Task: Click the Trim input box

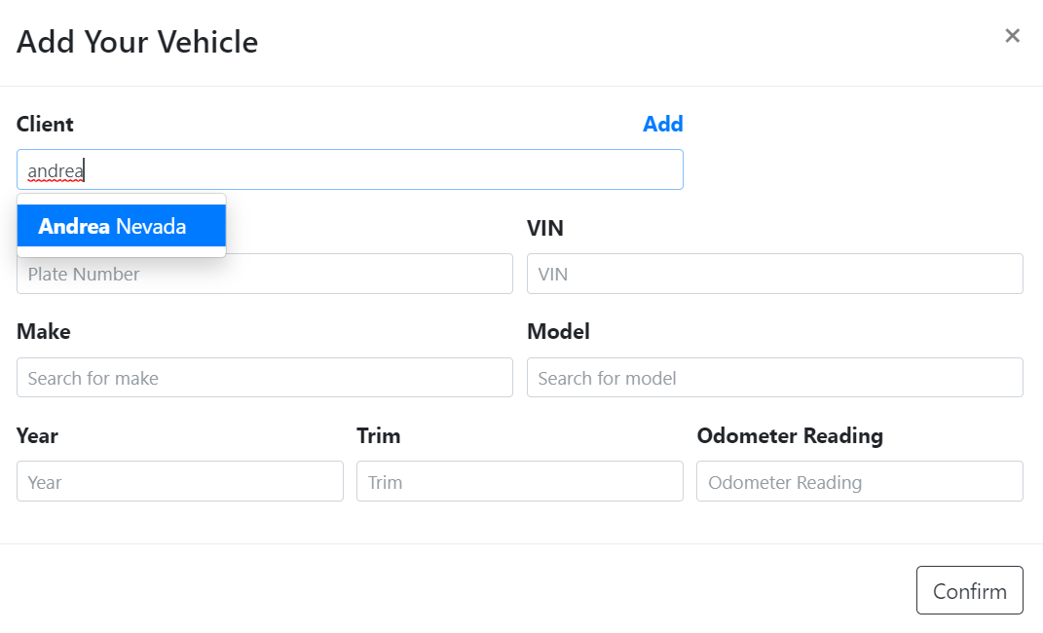Action: pos(519,481)
